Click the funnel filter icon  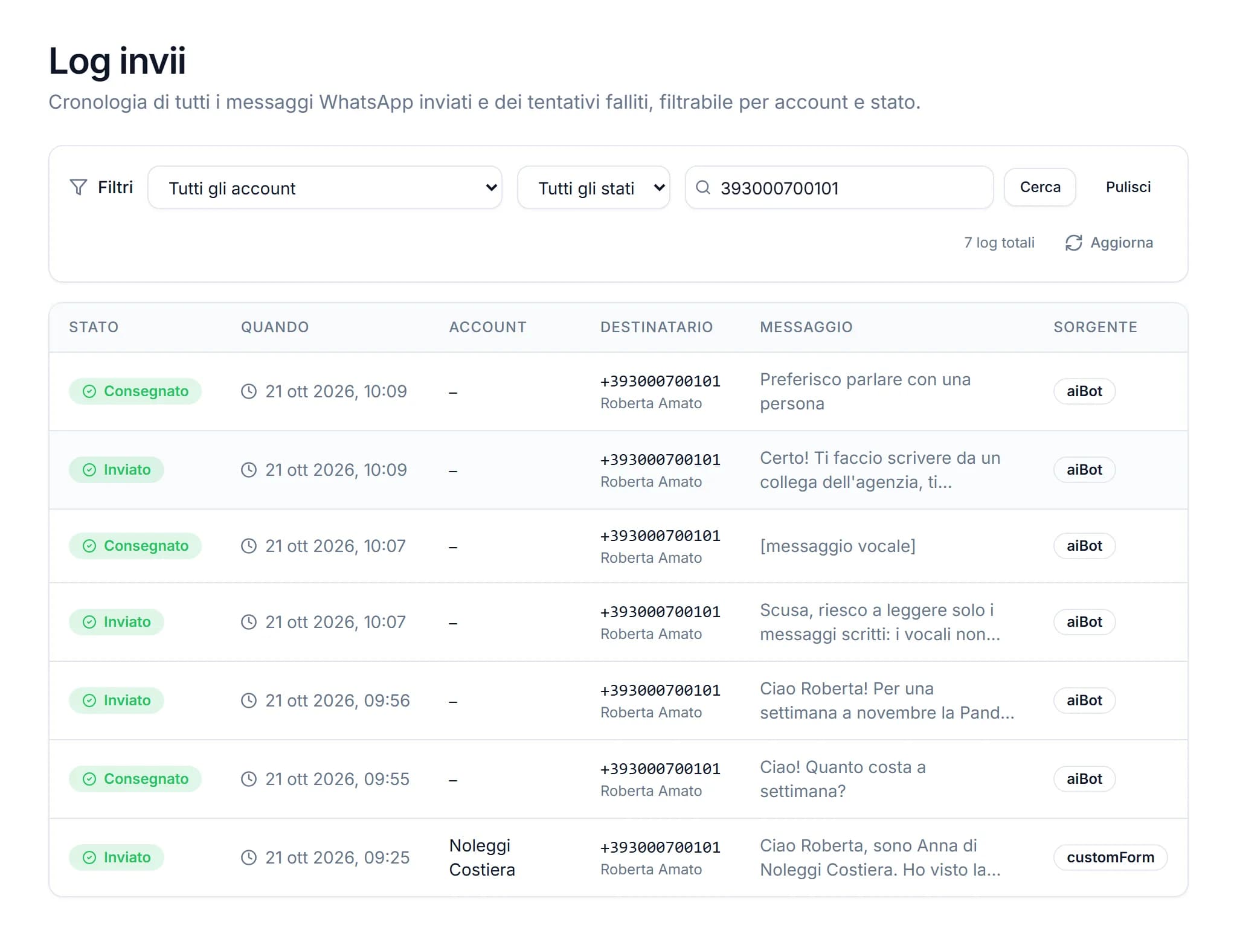[x=79, y=187]
